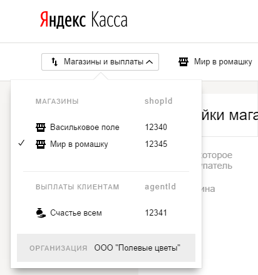
Task: Click the agentId column header
Action: pos(160,187)
